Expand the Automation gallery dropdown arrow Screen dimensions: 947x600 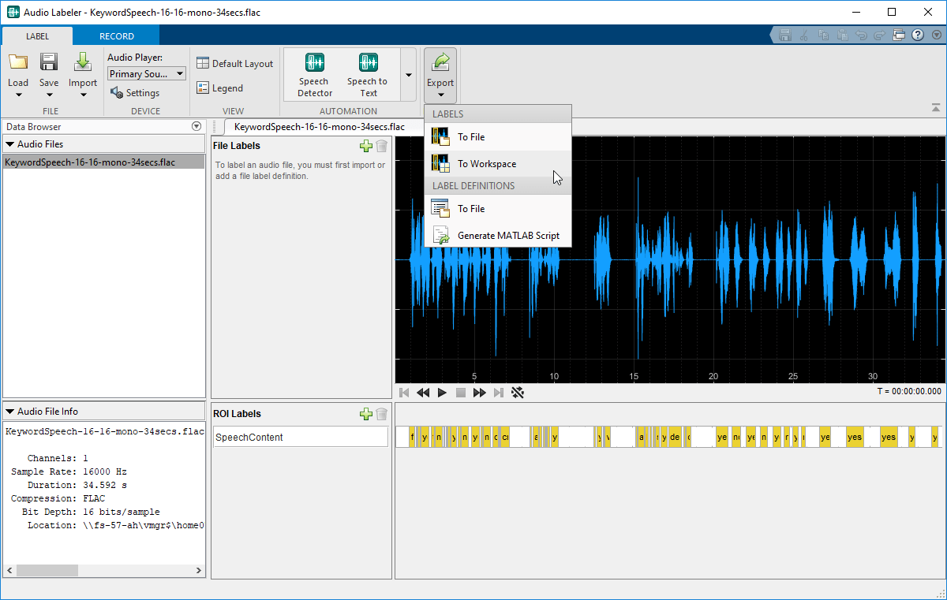tap(408, 75)
